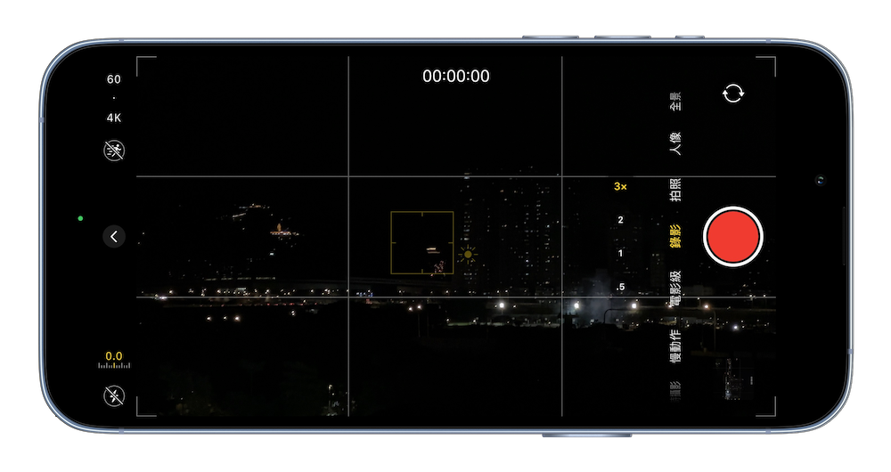Enable action mode running-figure icon

[x=114, y=150]
